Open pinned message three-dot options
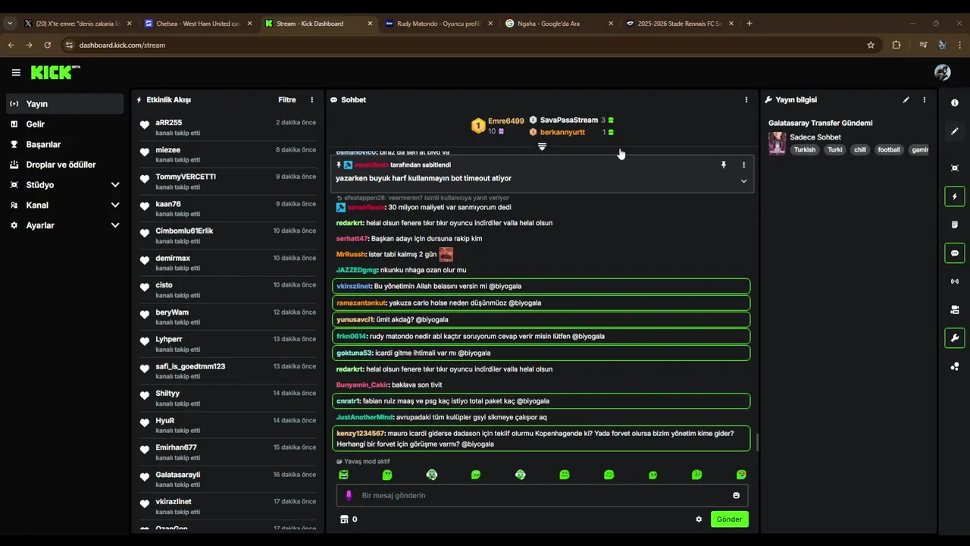This screenshot has width=970, height=546. [x=743, y=165]
